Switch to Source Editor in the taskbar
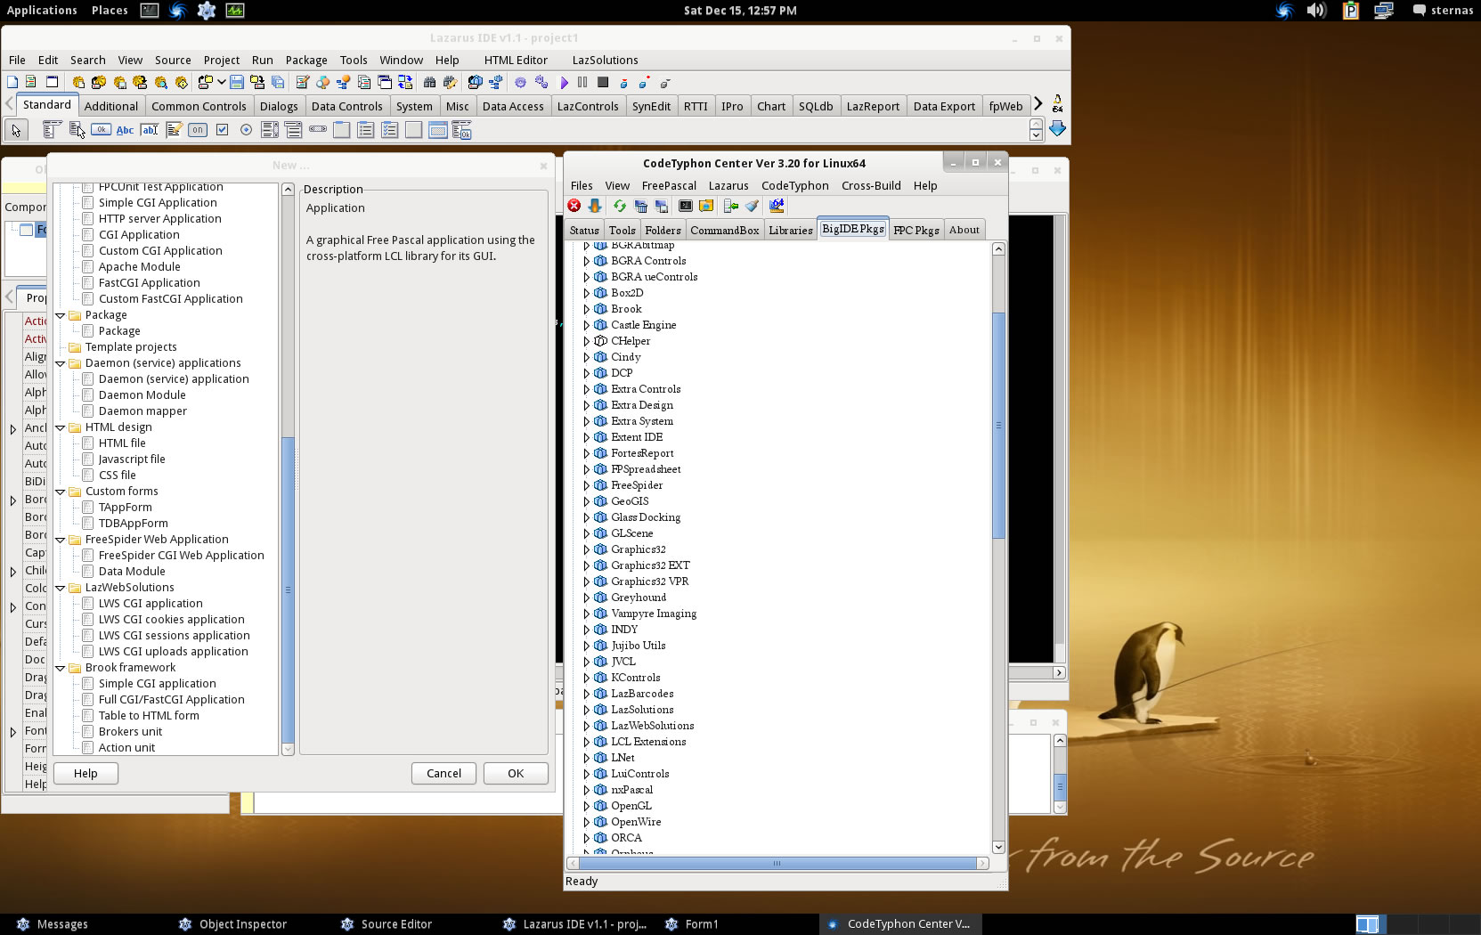Screen dimensions: 1481x935 click(387, 923)
